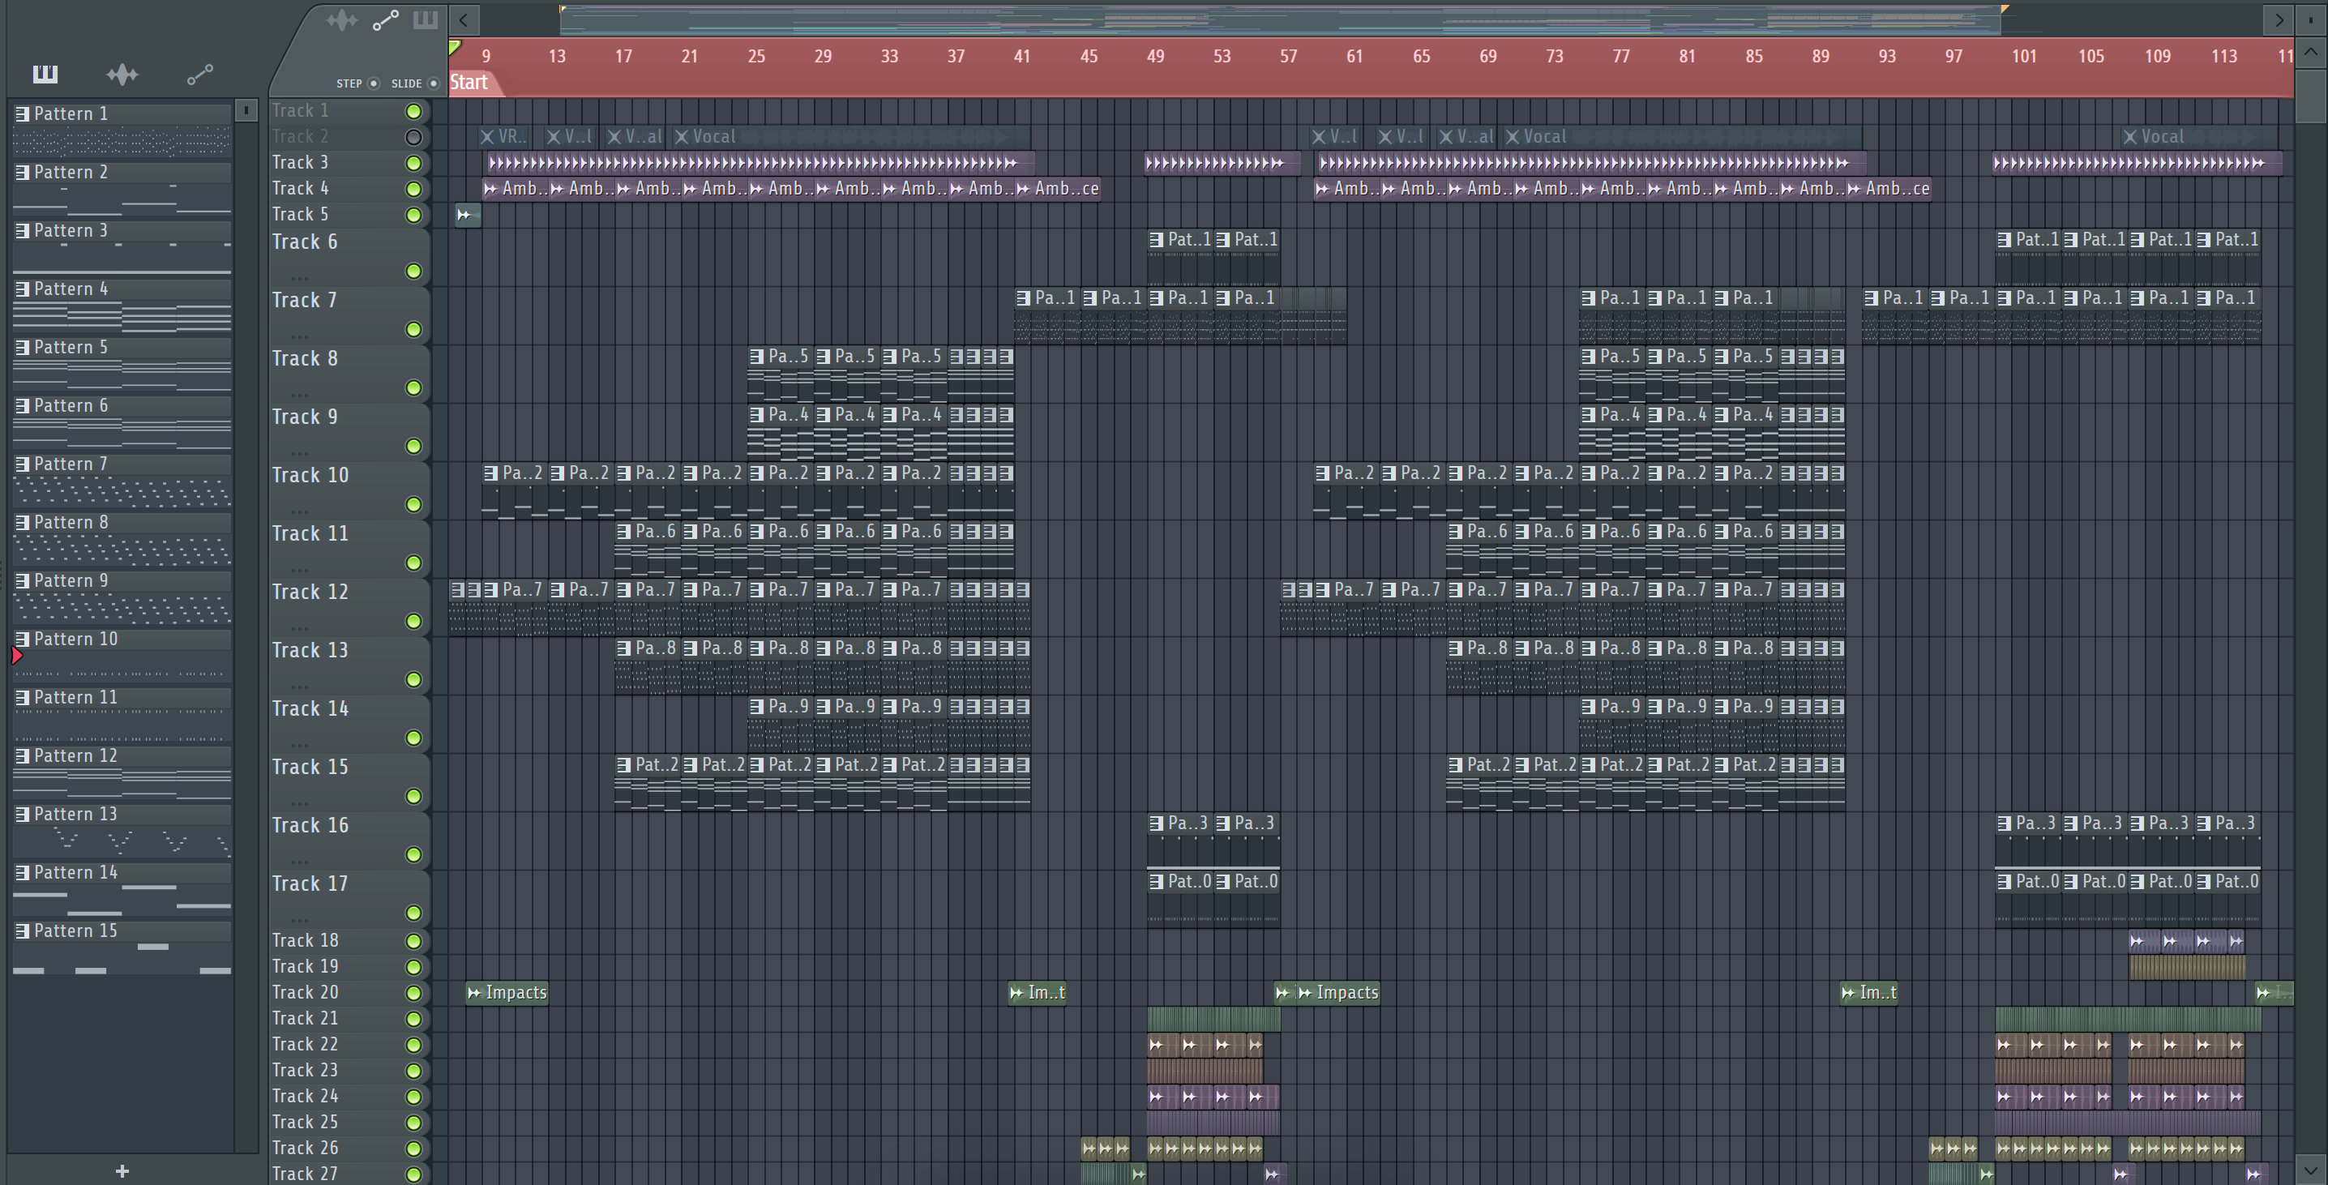Mute Track 20 with Impacts clips
2328x1185 pixels.
pyautogui.click(x=413, y=992)
